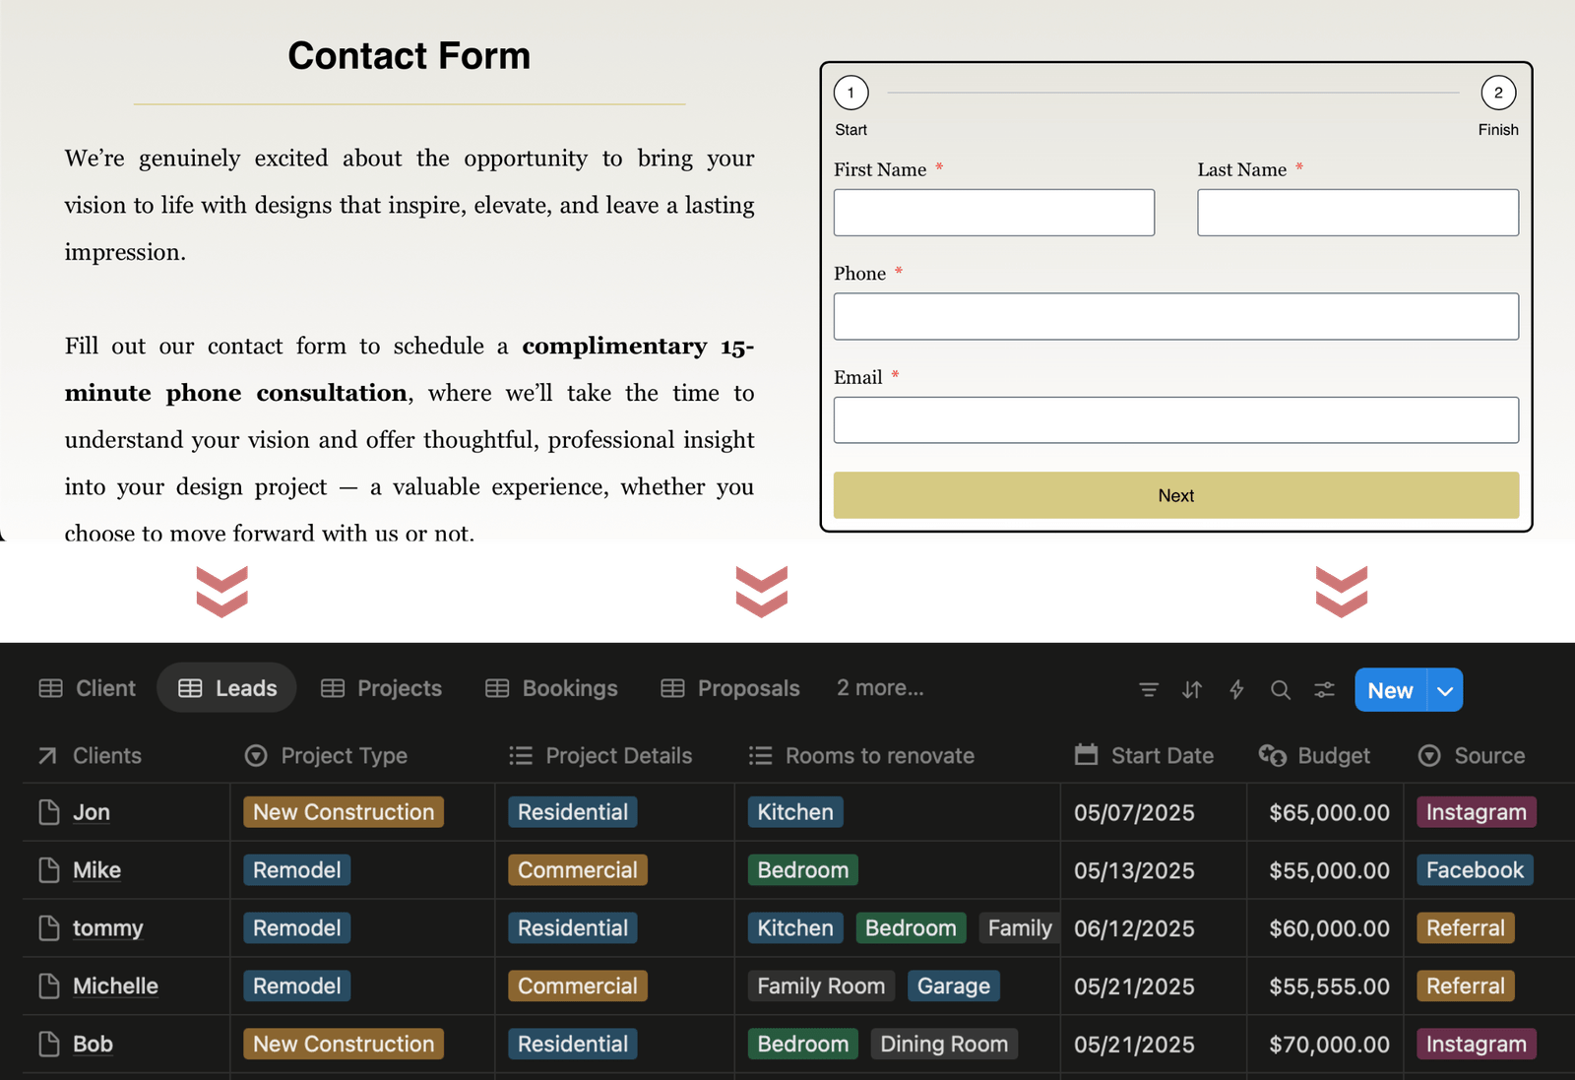Click the Instagram source tag for Jon
The image size is (1575, 1080).
coord(1476,812)
